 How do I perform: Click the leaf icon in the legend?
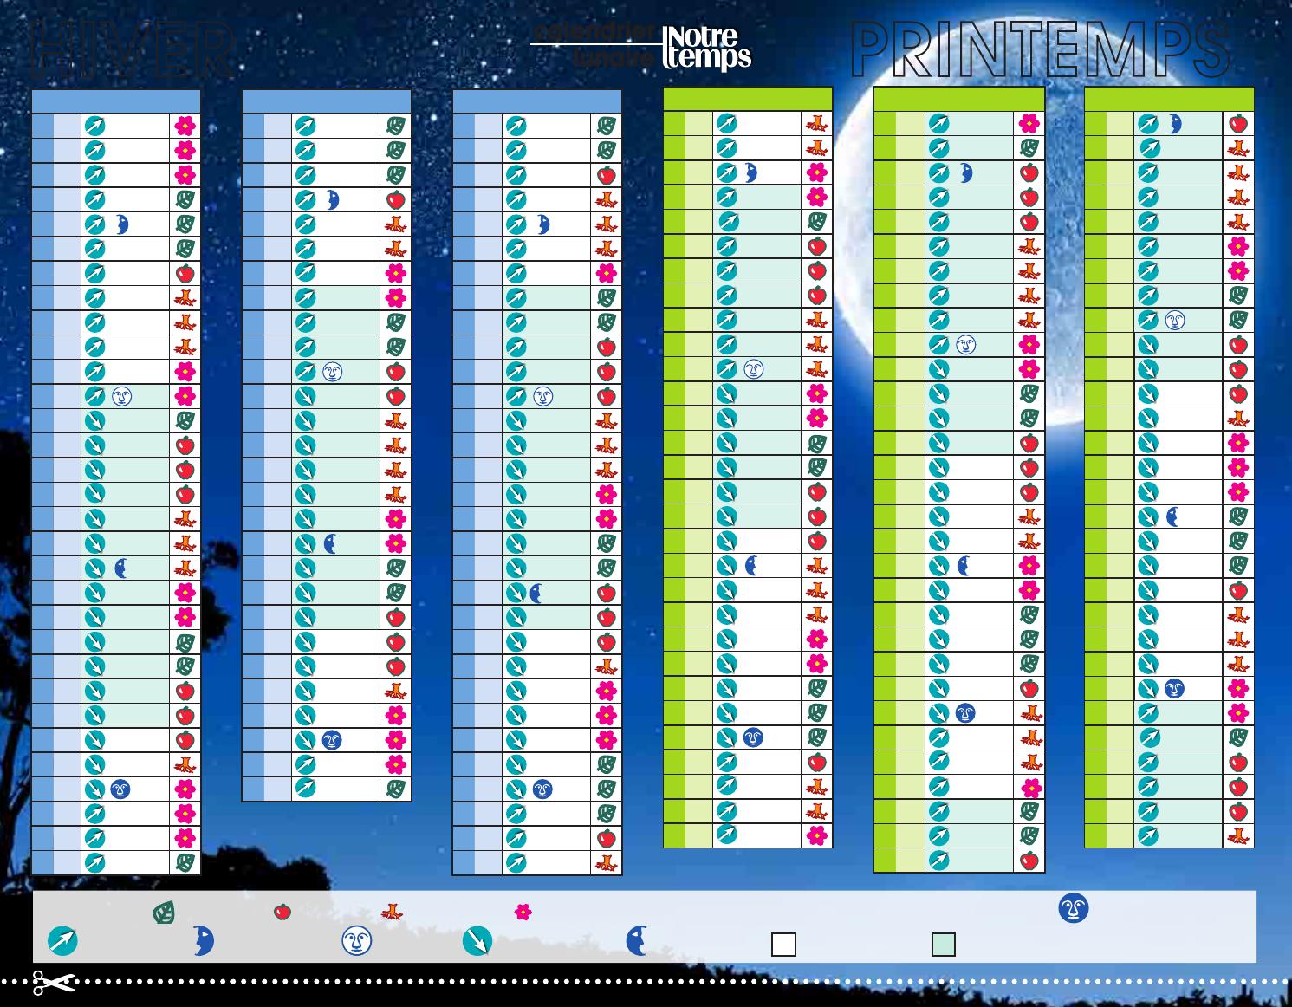tap(164, 913)
